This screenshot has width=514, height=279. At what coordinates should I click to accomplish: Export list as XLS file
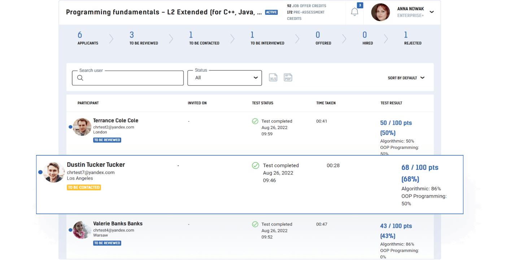coord(273,77)
